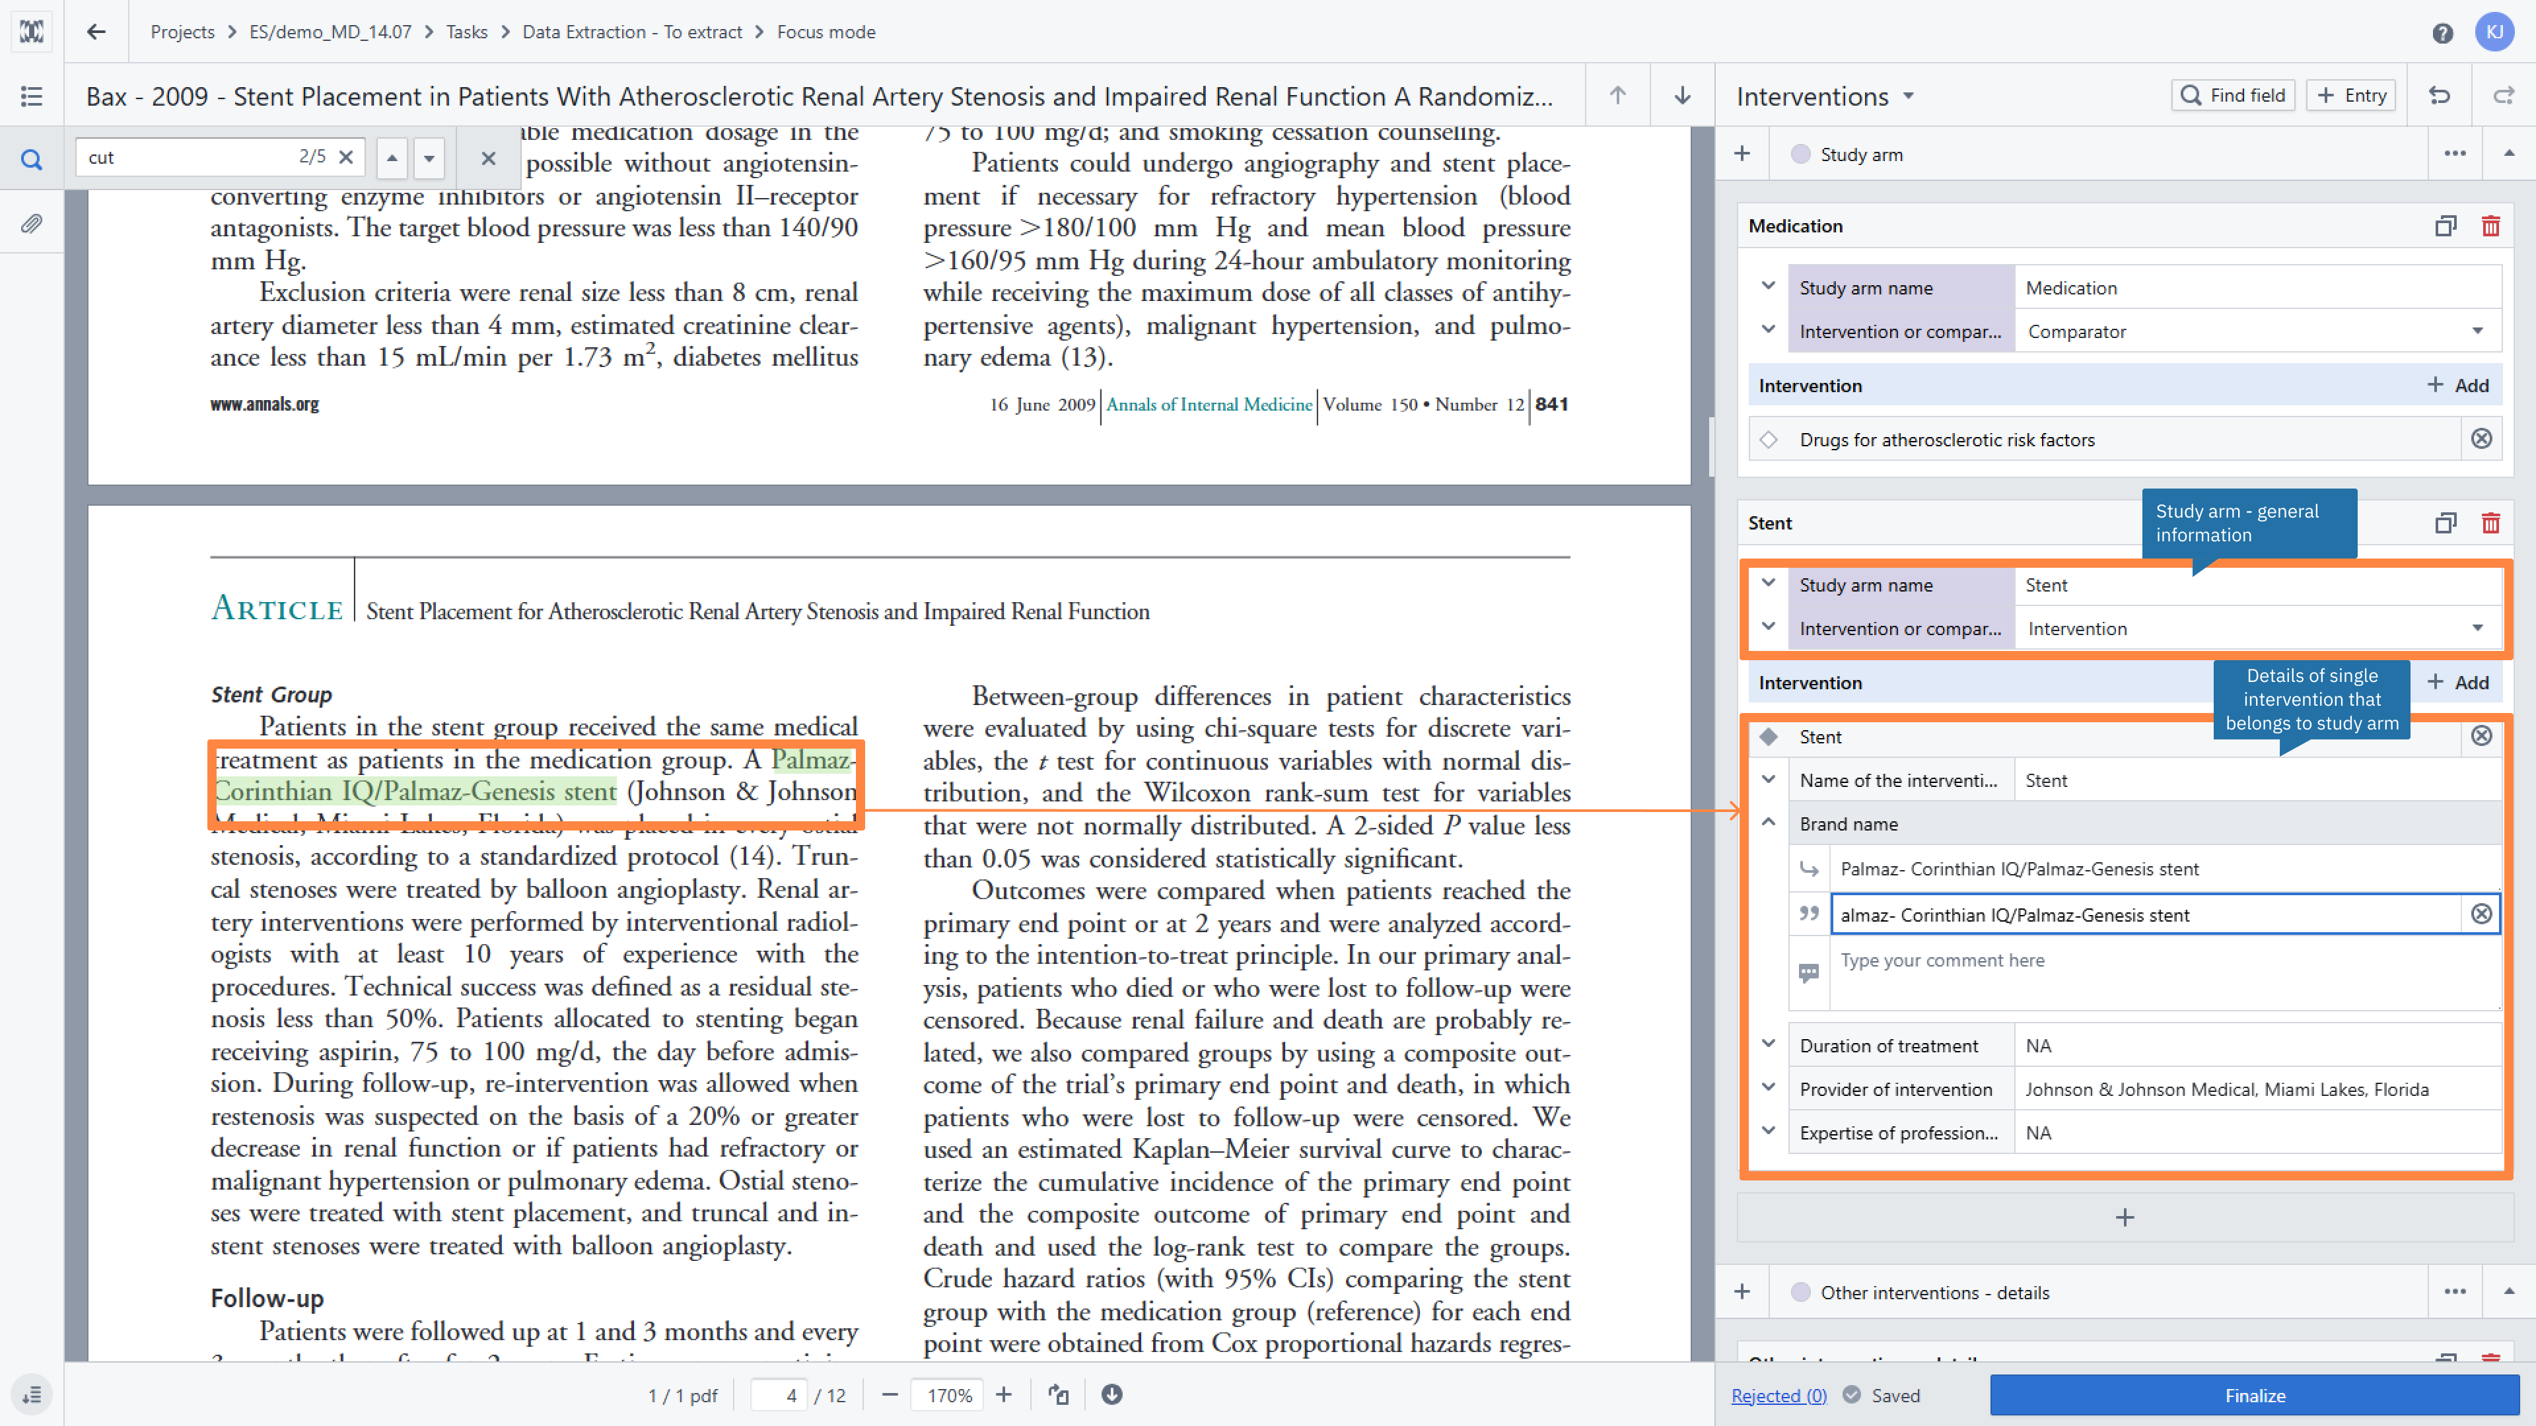Open Data Extraction - To extract breadcrumb

point(632,32)
